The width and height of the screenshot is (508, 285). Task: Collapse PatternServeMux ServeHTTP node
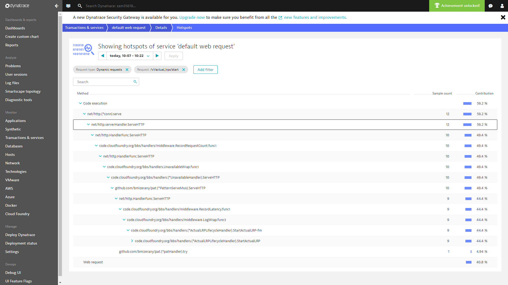[x=112, y=188]
